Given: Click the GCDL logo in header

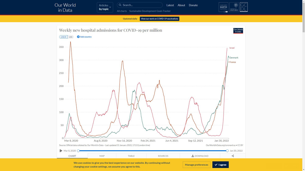Looking at the screenshot, I should pos(244,7).
